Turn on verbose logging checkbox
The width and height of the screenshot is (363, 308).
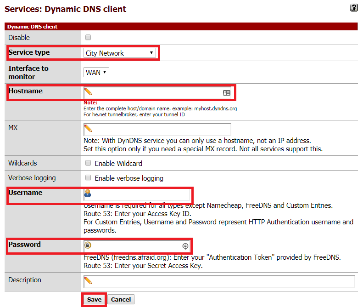point(88,177)
